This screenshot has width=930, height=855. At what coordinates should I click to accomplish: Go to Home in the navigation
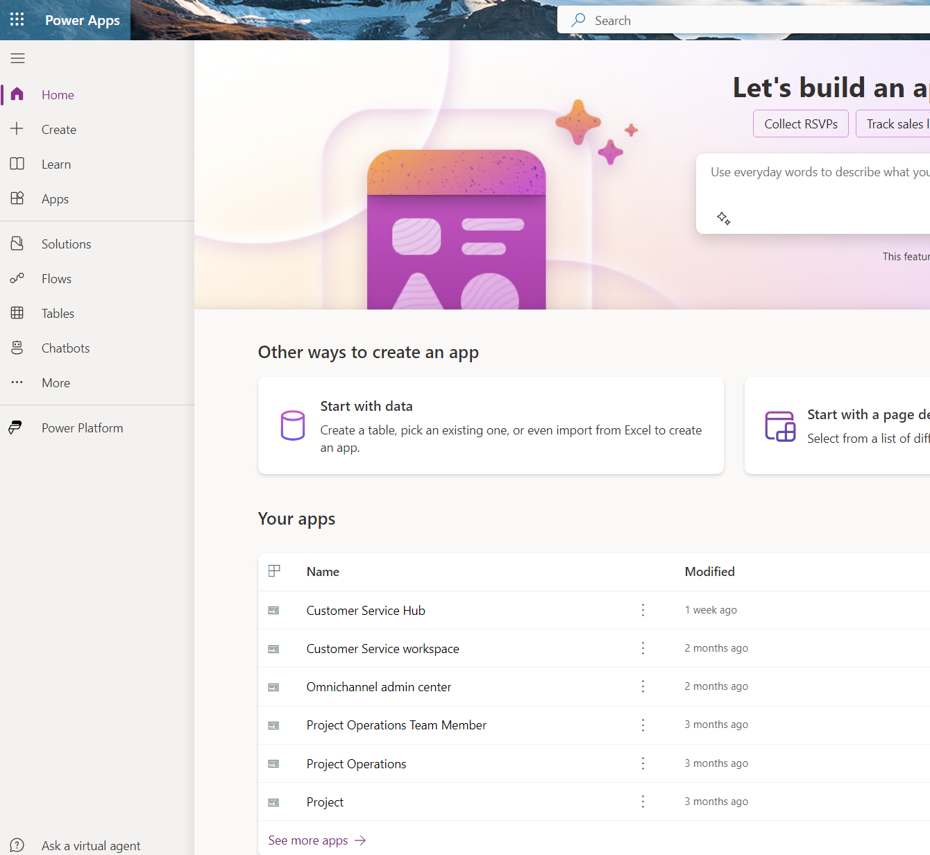click(x=97, y=94)
